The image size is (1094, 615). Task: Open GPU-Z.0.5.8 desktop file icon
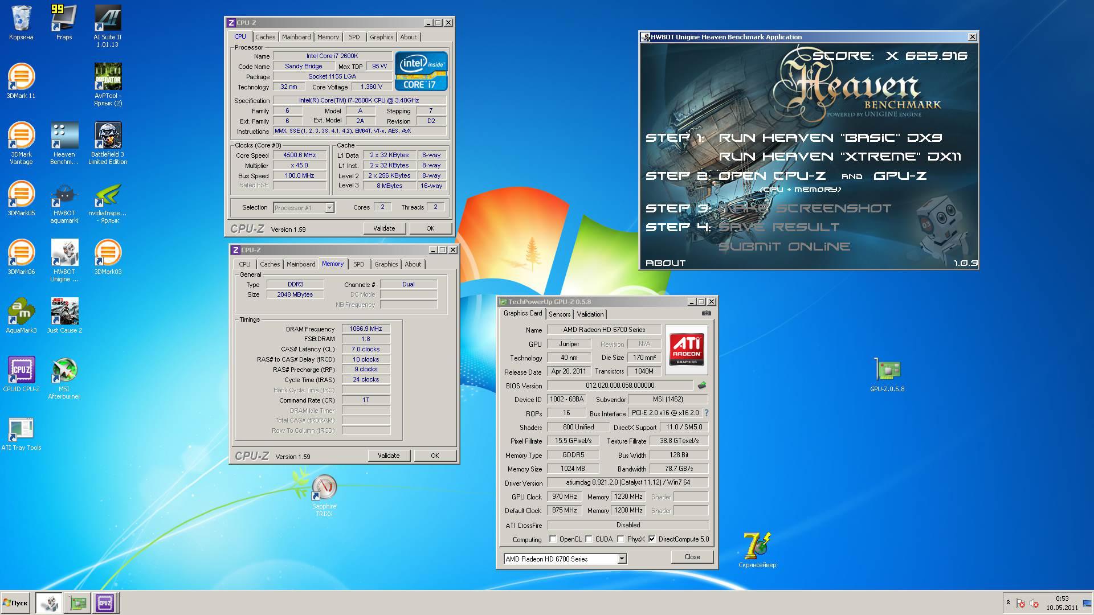point(887,375)
